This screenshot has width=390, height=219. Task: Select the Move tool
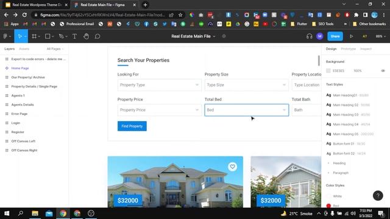pos(20,36)
